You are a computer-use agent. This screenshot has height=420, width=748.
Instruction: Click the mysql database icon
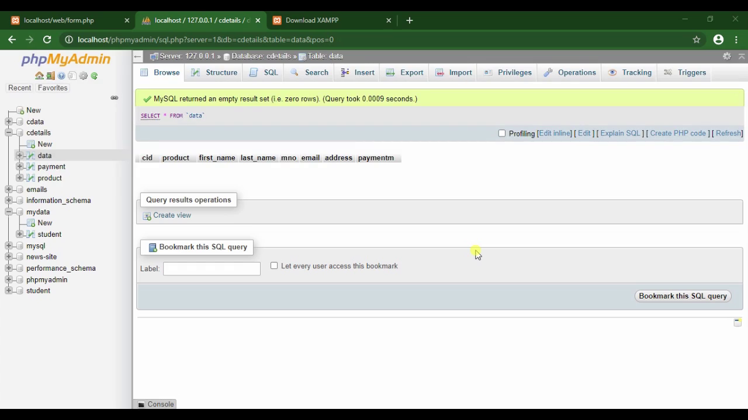coord(20,246)
